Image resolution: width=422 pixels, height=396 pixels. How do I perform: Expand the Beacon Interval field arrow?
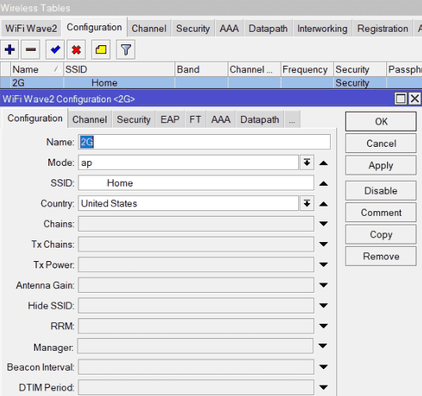[324, 367]
